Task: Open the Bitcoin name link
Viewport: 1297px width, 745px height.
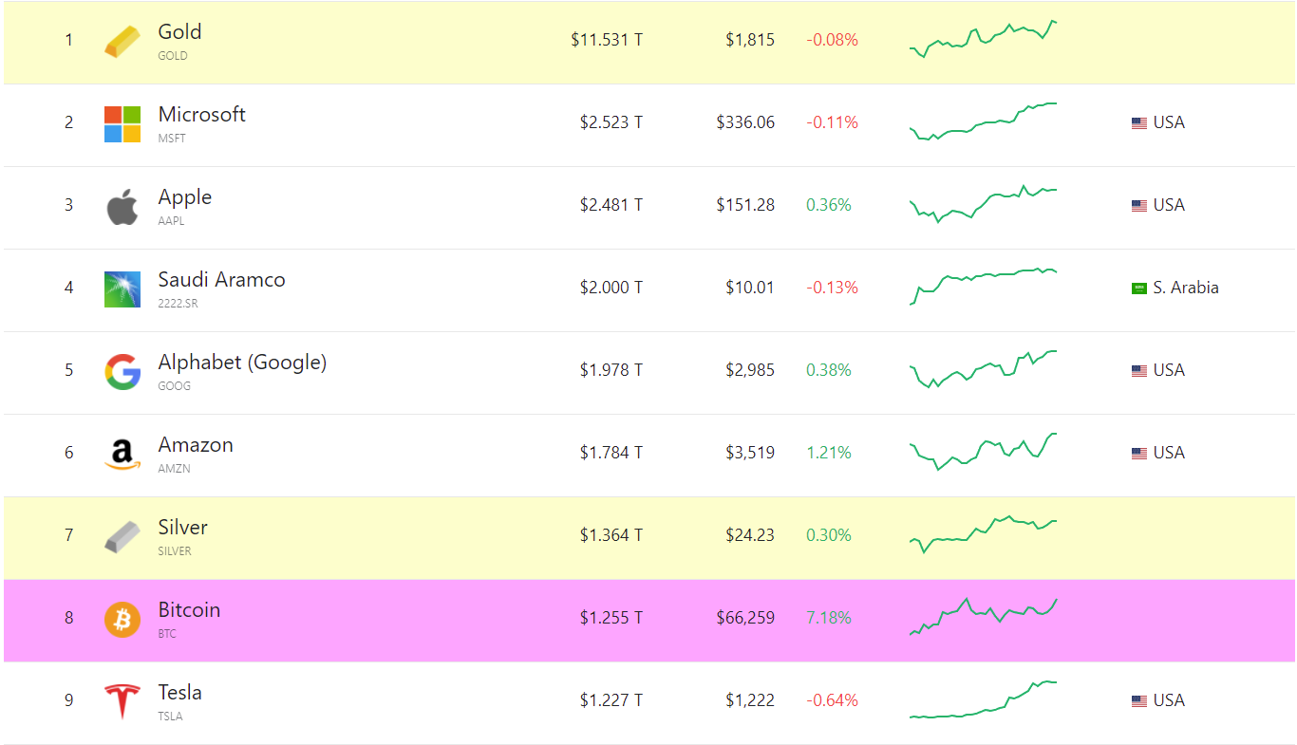Action: pyautogui.click(x=189, y=609)
